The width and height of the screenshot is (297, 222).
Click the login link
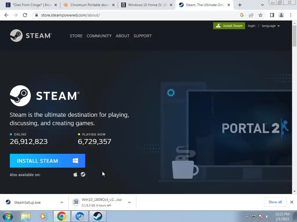[251, 26]
